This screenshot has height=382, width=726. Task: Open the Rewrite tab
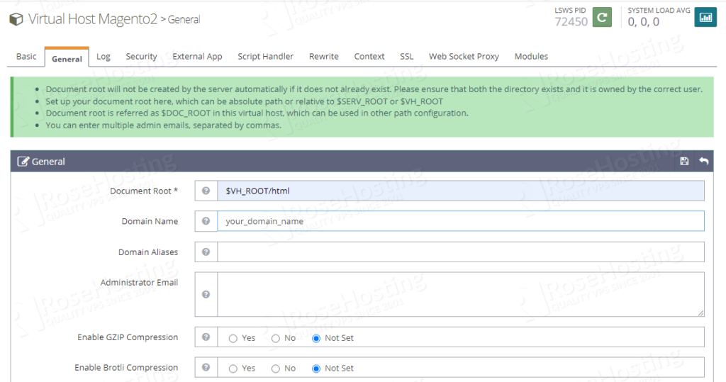click(x=323, y=57)
